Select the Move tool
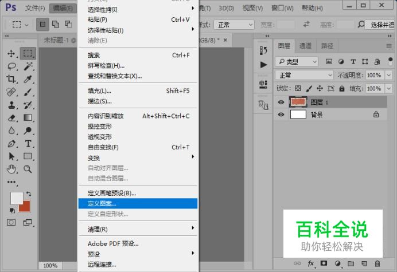The image size is (397, 272). (11, 54)
